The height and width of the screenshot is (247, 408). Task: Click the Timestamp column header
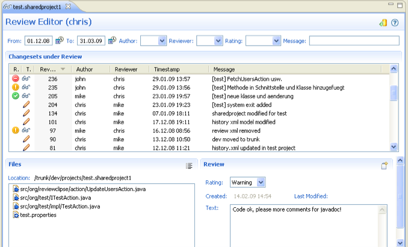tap(179, 69)
